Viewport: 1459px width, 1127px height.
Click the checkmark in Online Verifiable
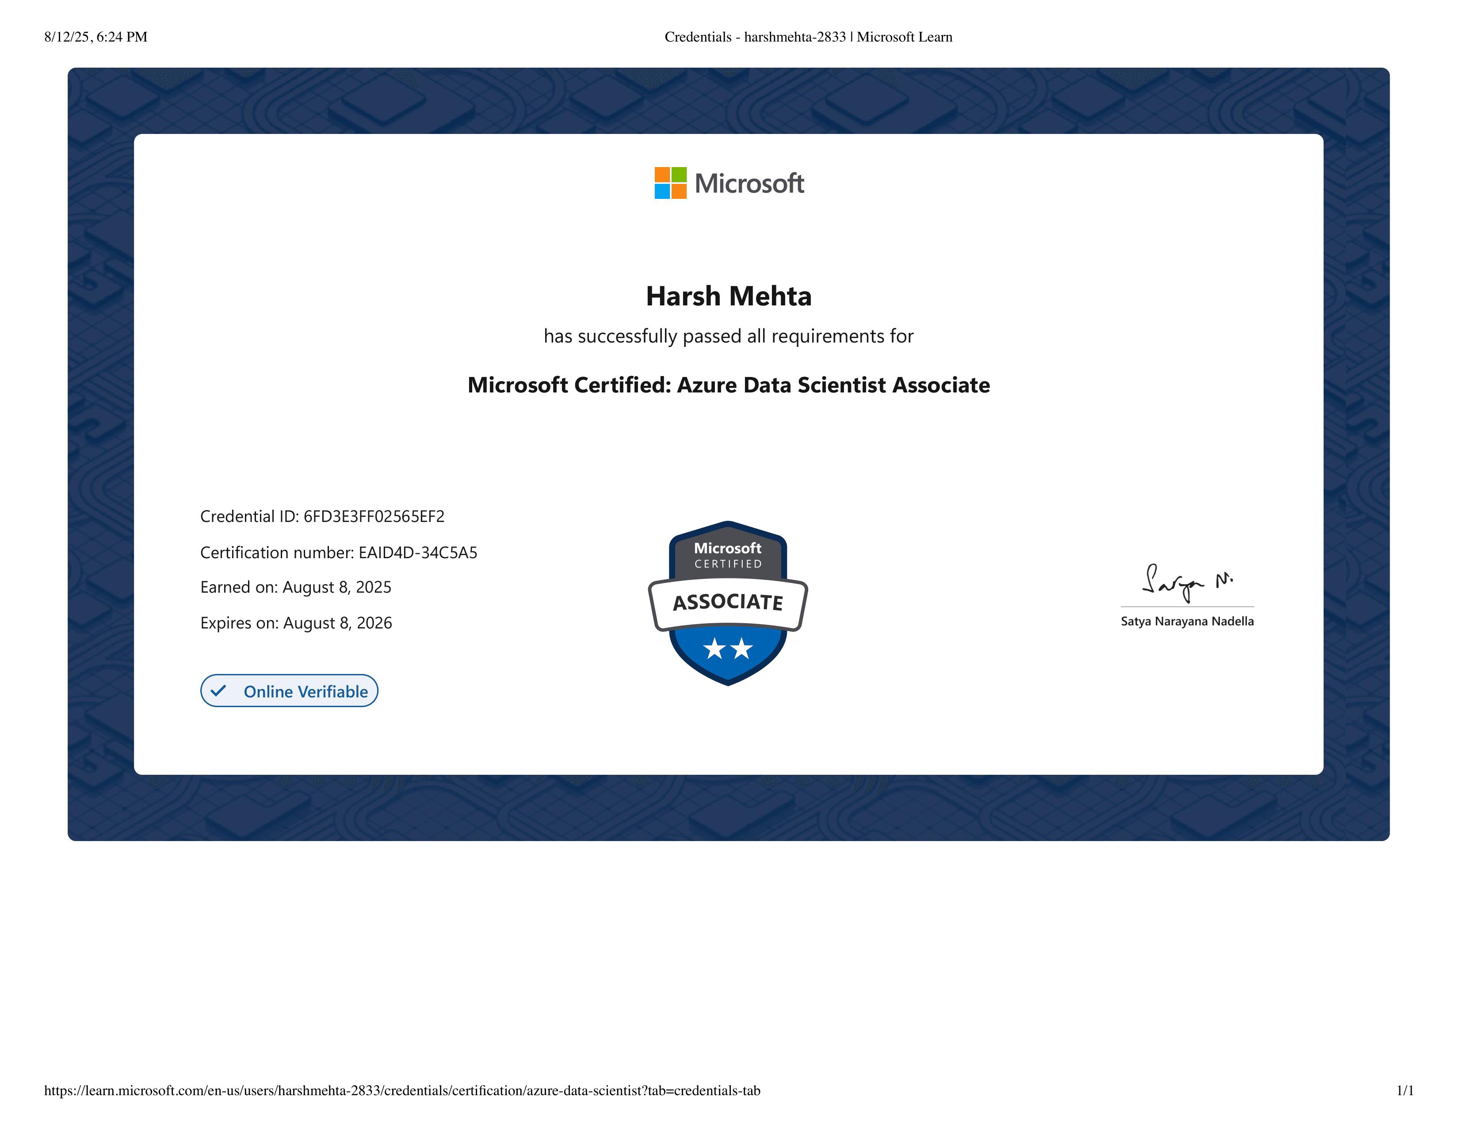[x=218, y=691]
